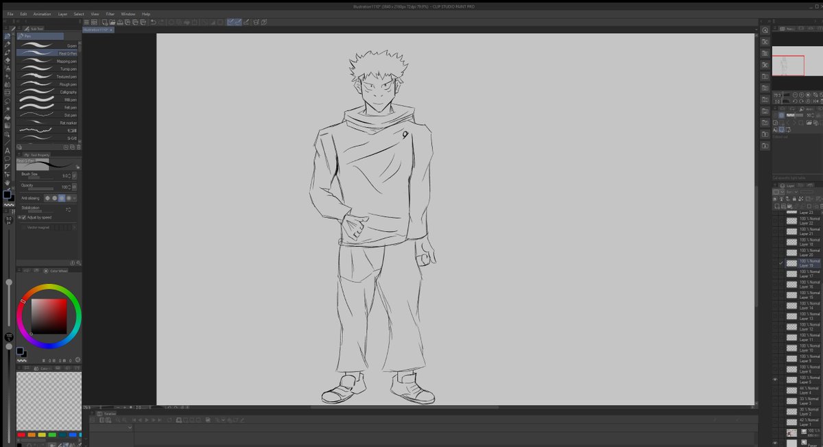Toggle the Adjust by speed checkbox
The image size is (823, 447).
pyautogui.click(x=24, y=217)
